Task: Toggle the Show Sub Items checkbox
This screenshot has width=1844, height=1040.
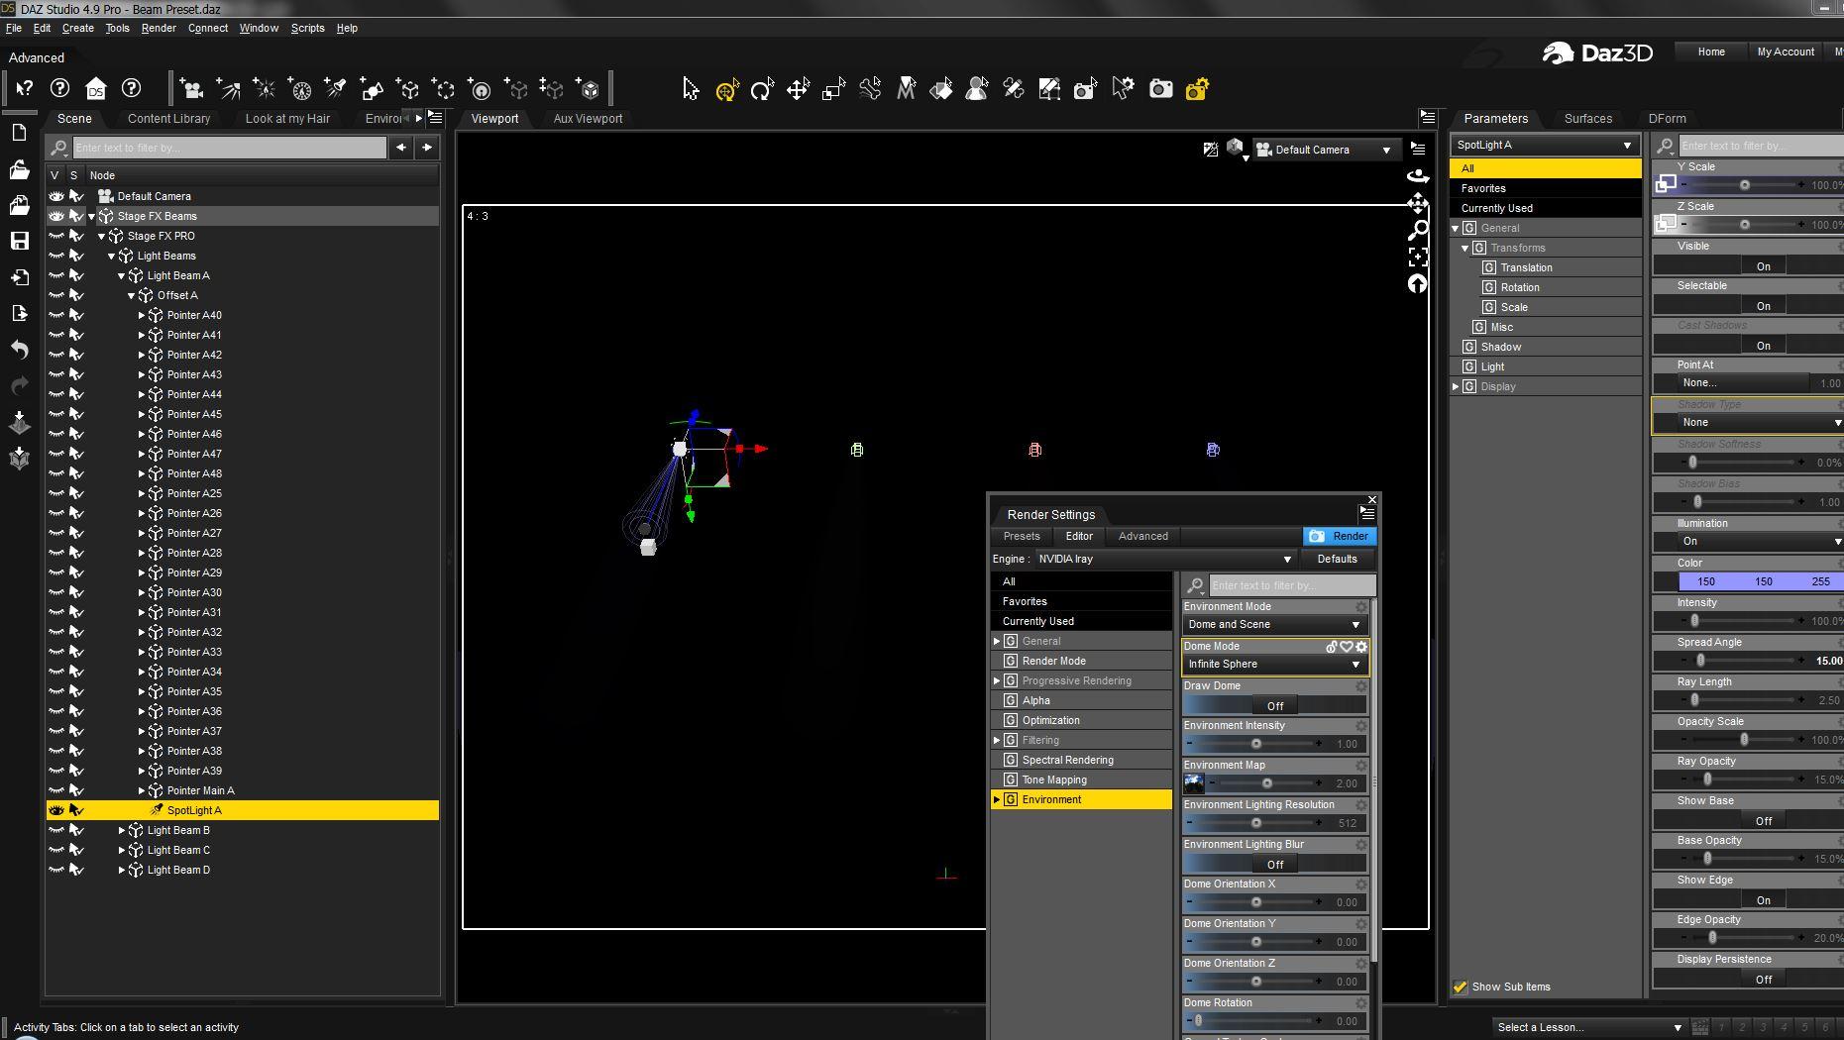Action: click(x=1460, y=987)
